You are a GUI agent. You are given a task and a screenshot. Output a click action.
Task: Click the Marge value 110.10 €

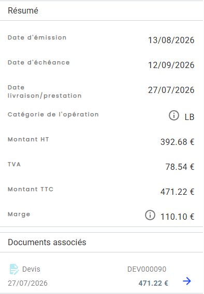pos(177,217)
